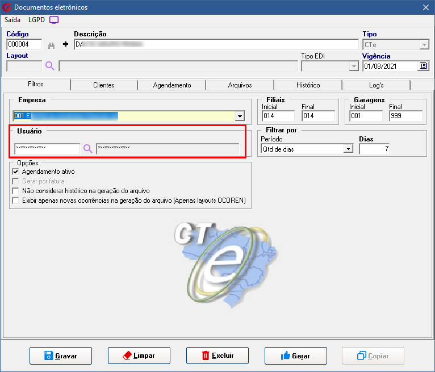This screenshot has height=372, width=435.
Task: Click the Gerar button
Action: click(x=296, y=356)
